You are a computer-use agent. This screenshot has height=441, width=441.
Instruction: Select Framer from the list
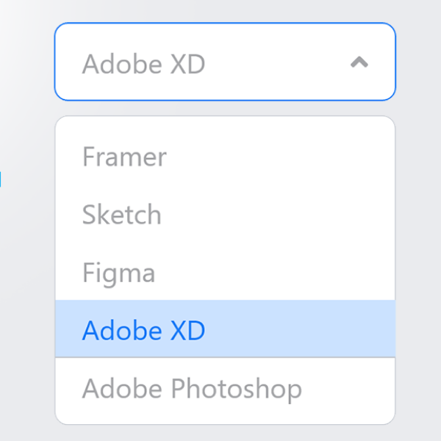click(125, 157)
